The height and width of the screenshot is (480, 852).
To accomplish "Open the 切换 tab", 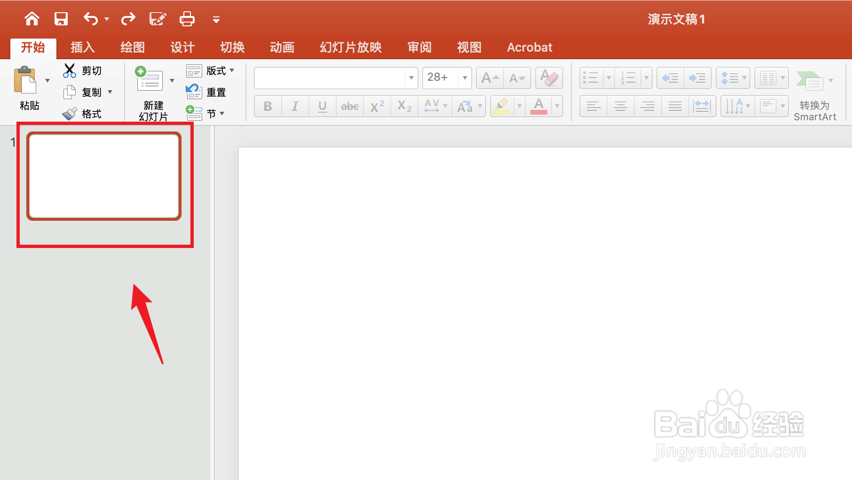I will 232,47.
